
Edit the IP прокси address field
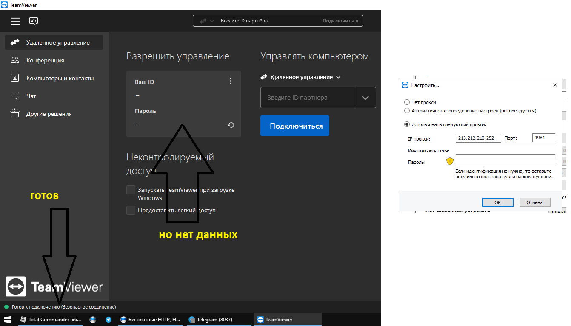tap(478, 138)
